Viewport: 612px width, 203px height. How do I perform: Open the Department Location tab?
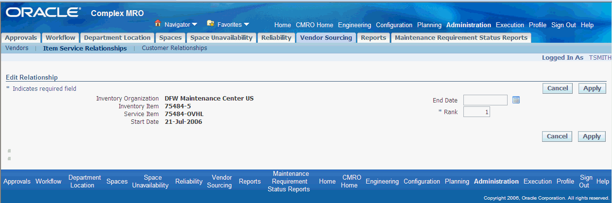coord(118,37)
